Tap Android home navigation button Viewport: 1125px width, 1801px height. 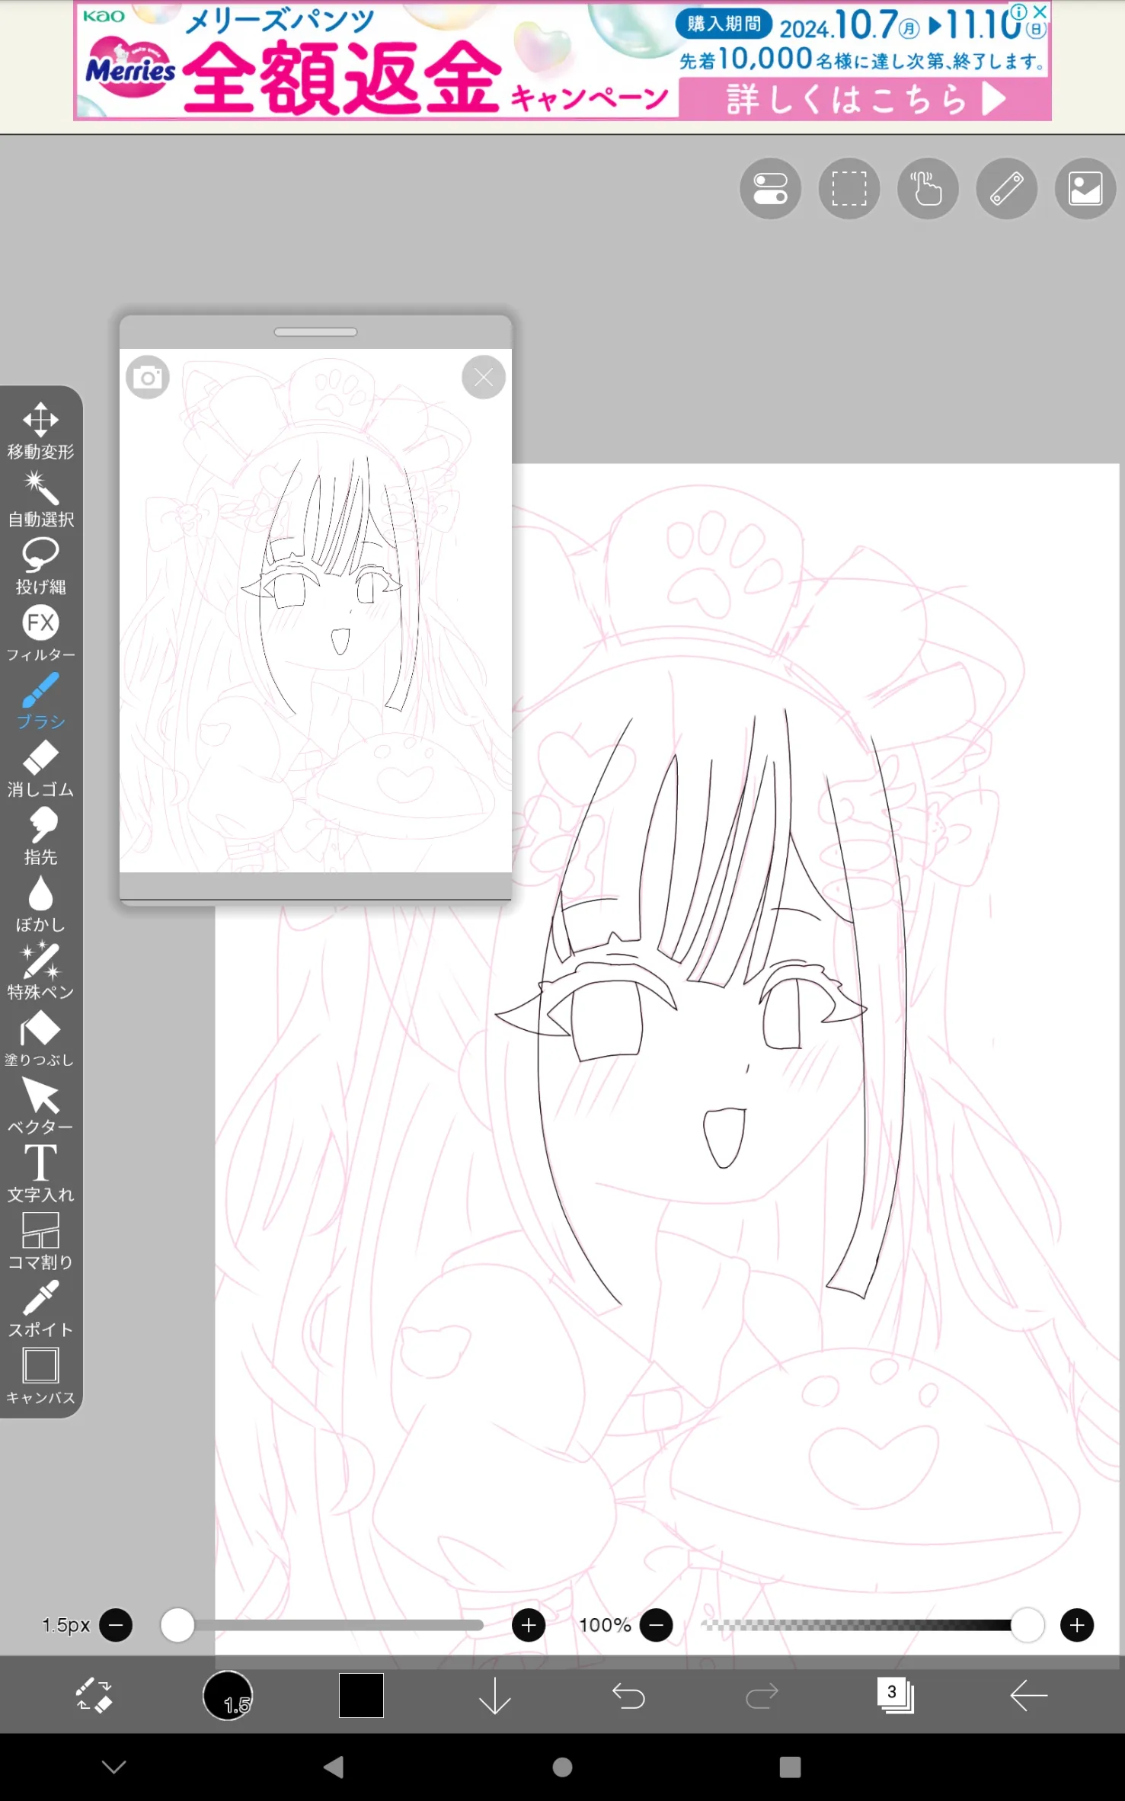tap(562, 1767)
